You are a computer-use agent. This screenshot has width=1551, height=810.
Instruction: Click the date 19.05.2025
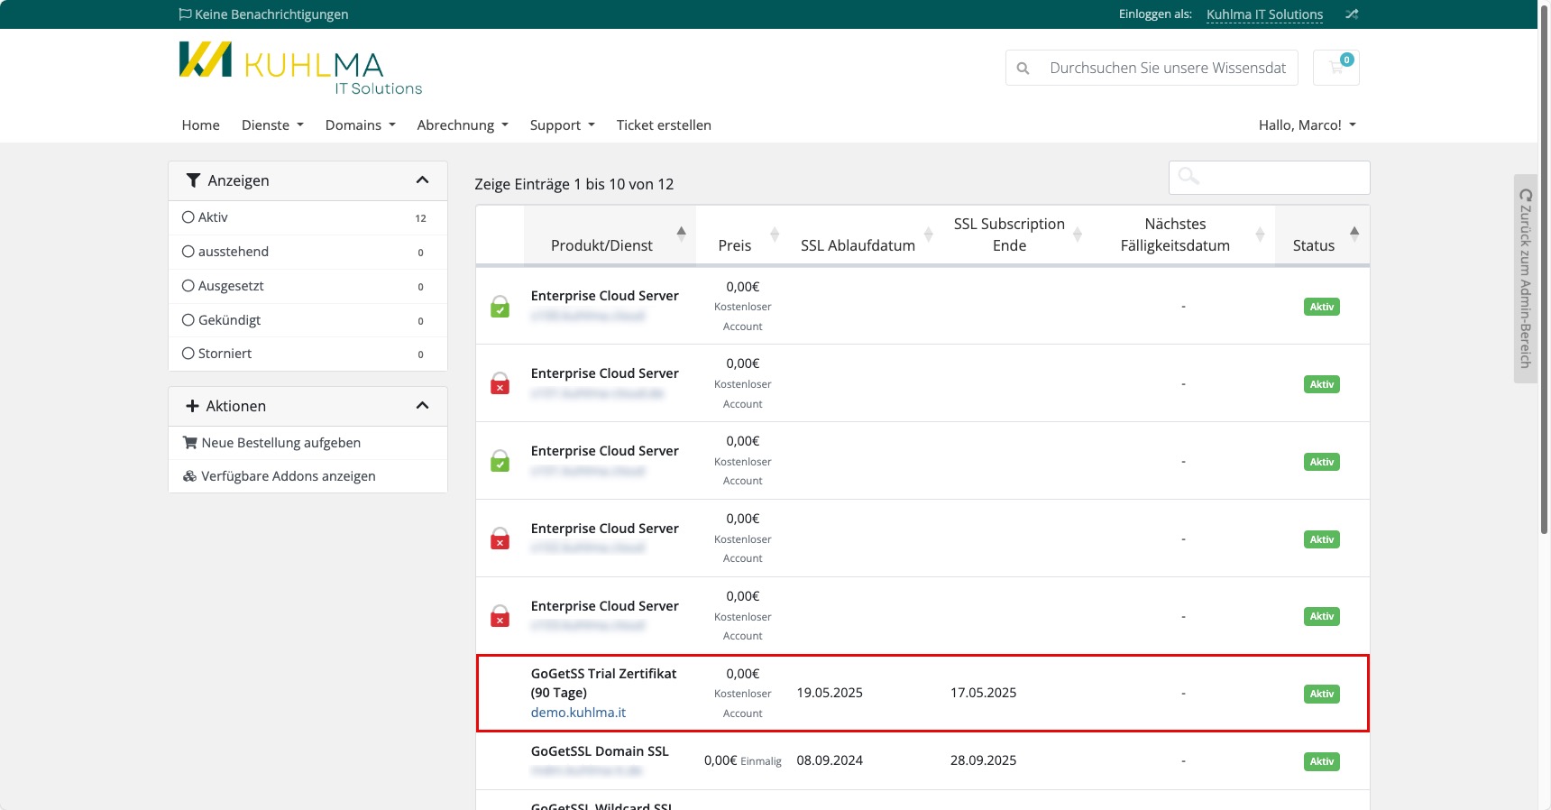point(830,693)
